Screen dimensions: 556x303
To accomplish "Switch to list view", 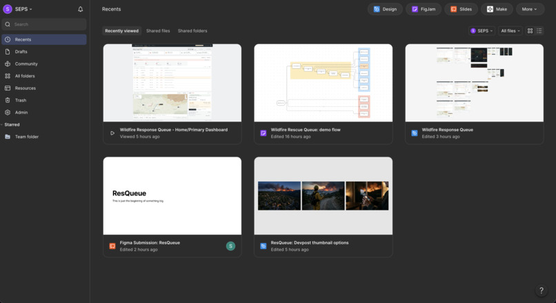I will click(x=539, y=31).
